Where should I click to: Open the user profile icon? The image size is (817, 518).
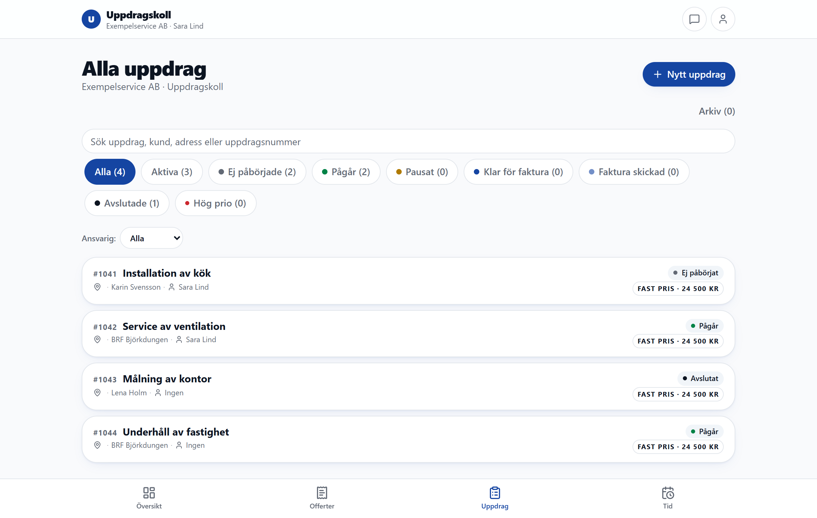click(x=723, y=19)
